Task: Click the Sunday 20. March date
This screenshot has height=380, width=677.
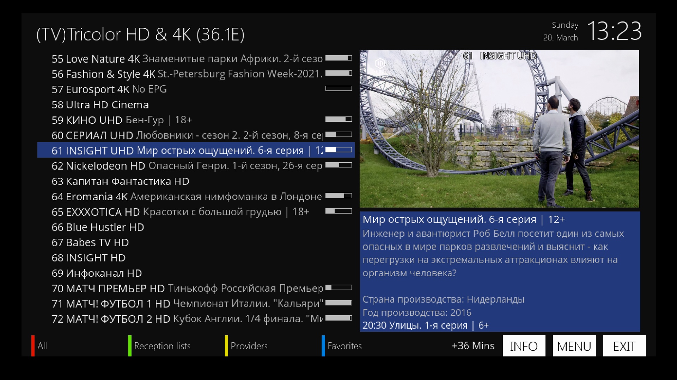Action: pos(561,31)
